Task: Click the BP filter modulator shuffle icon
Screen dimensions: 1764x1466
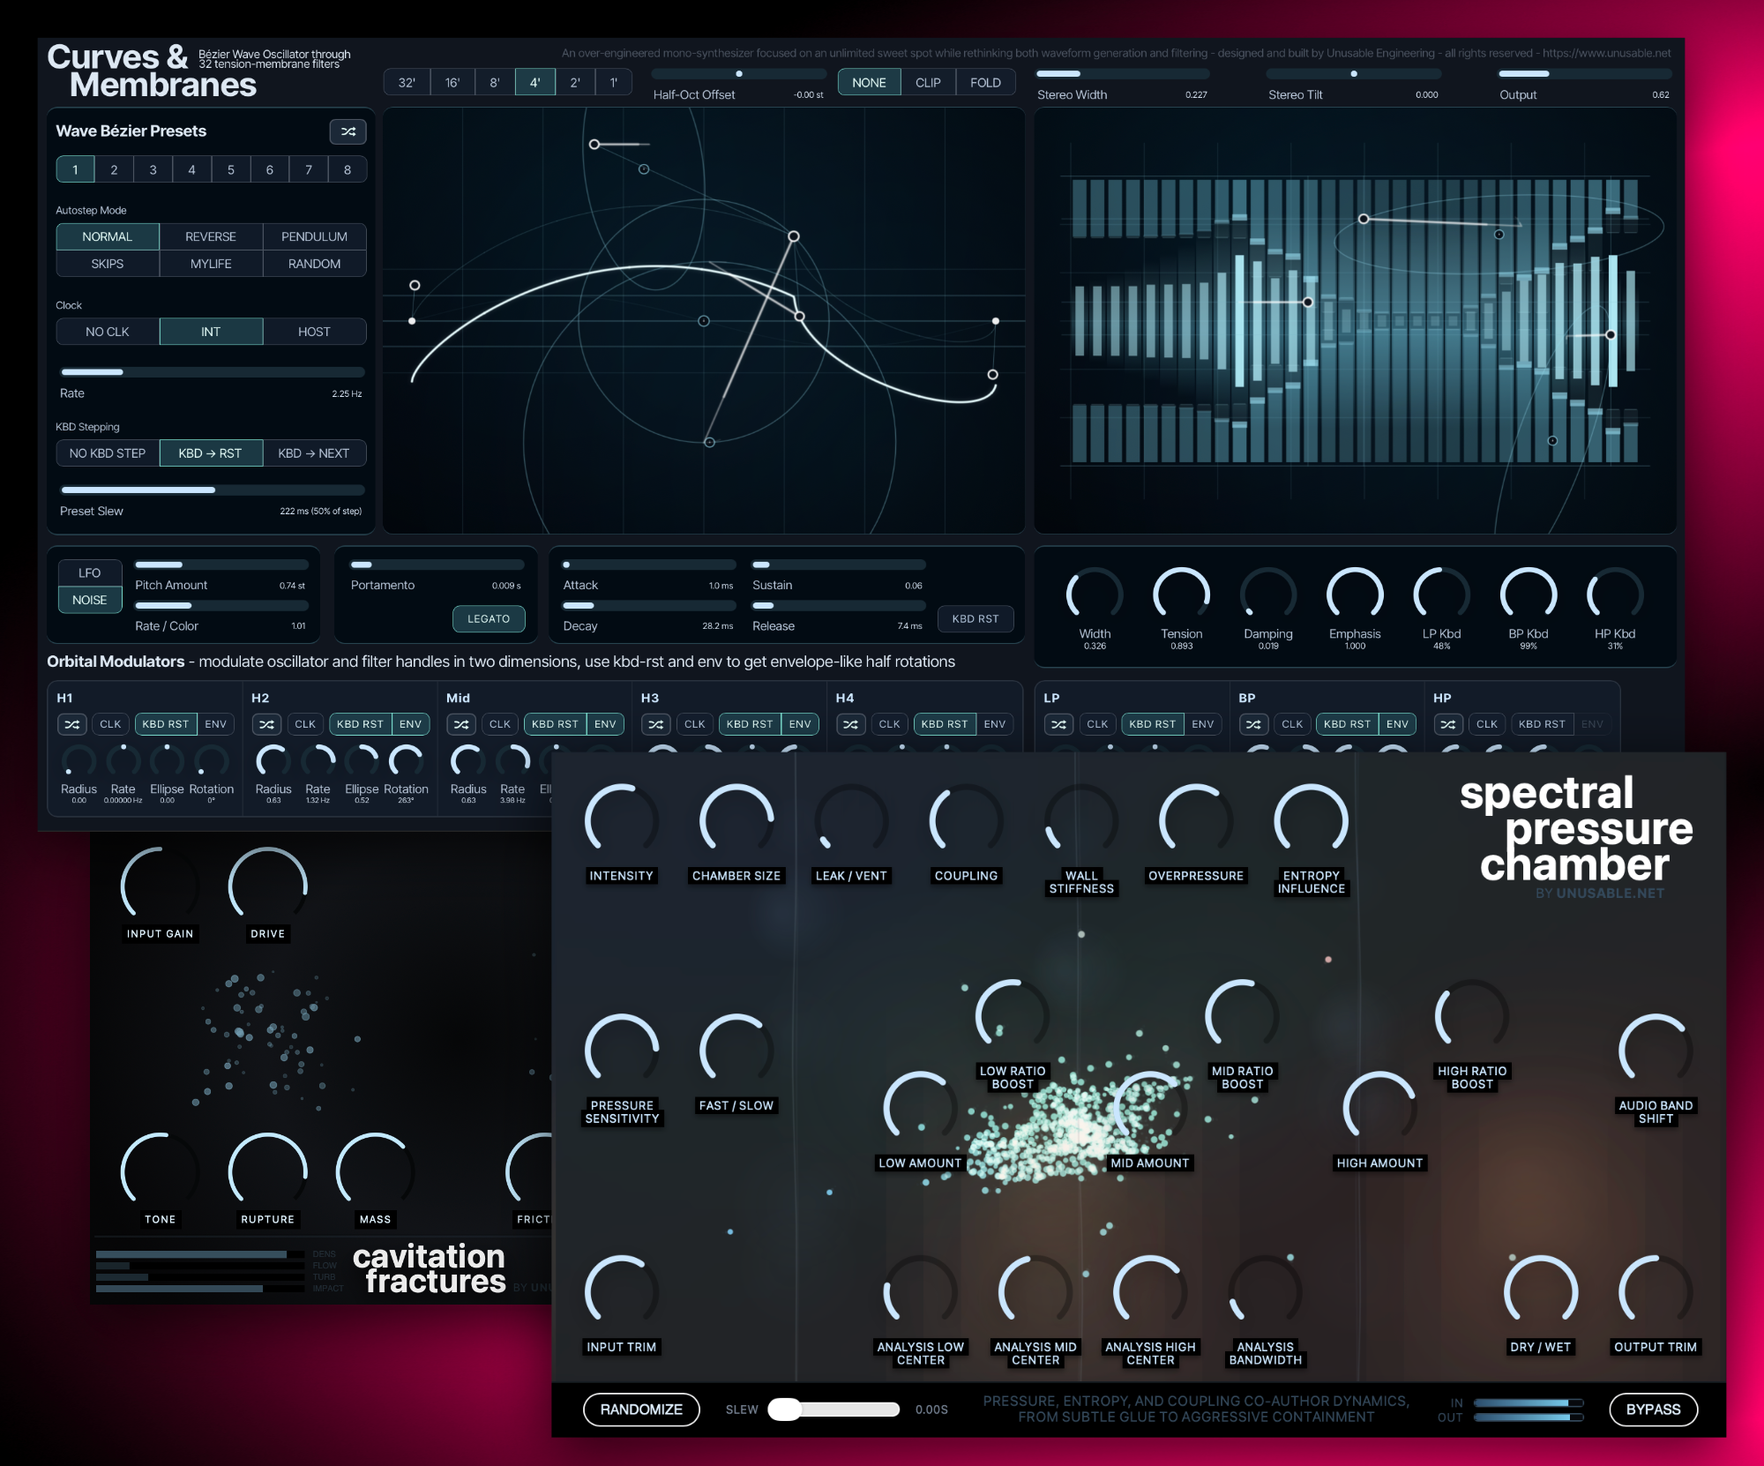Action: click(1253, 724)
